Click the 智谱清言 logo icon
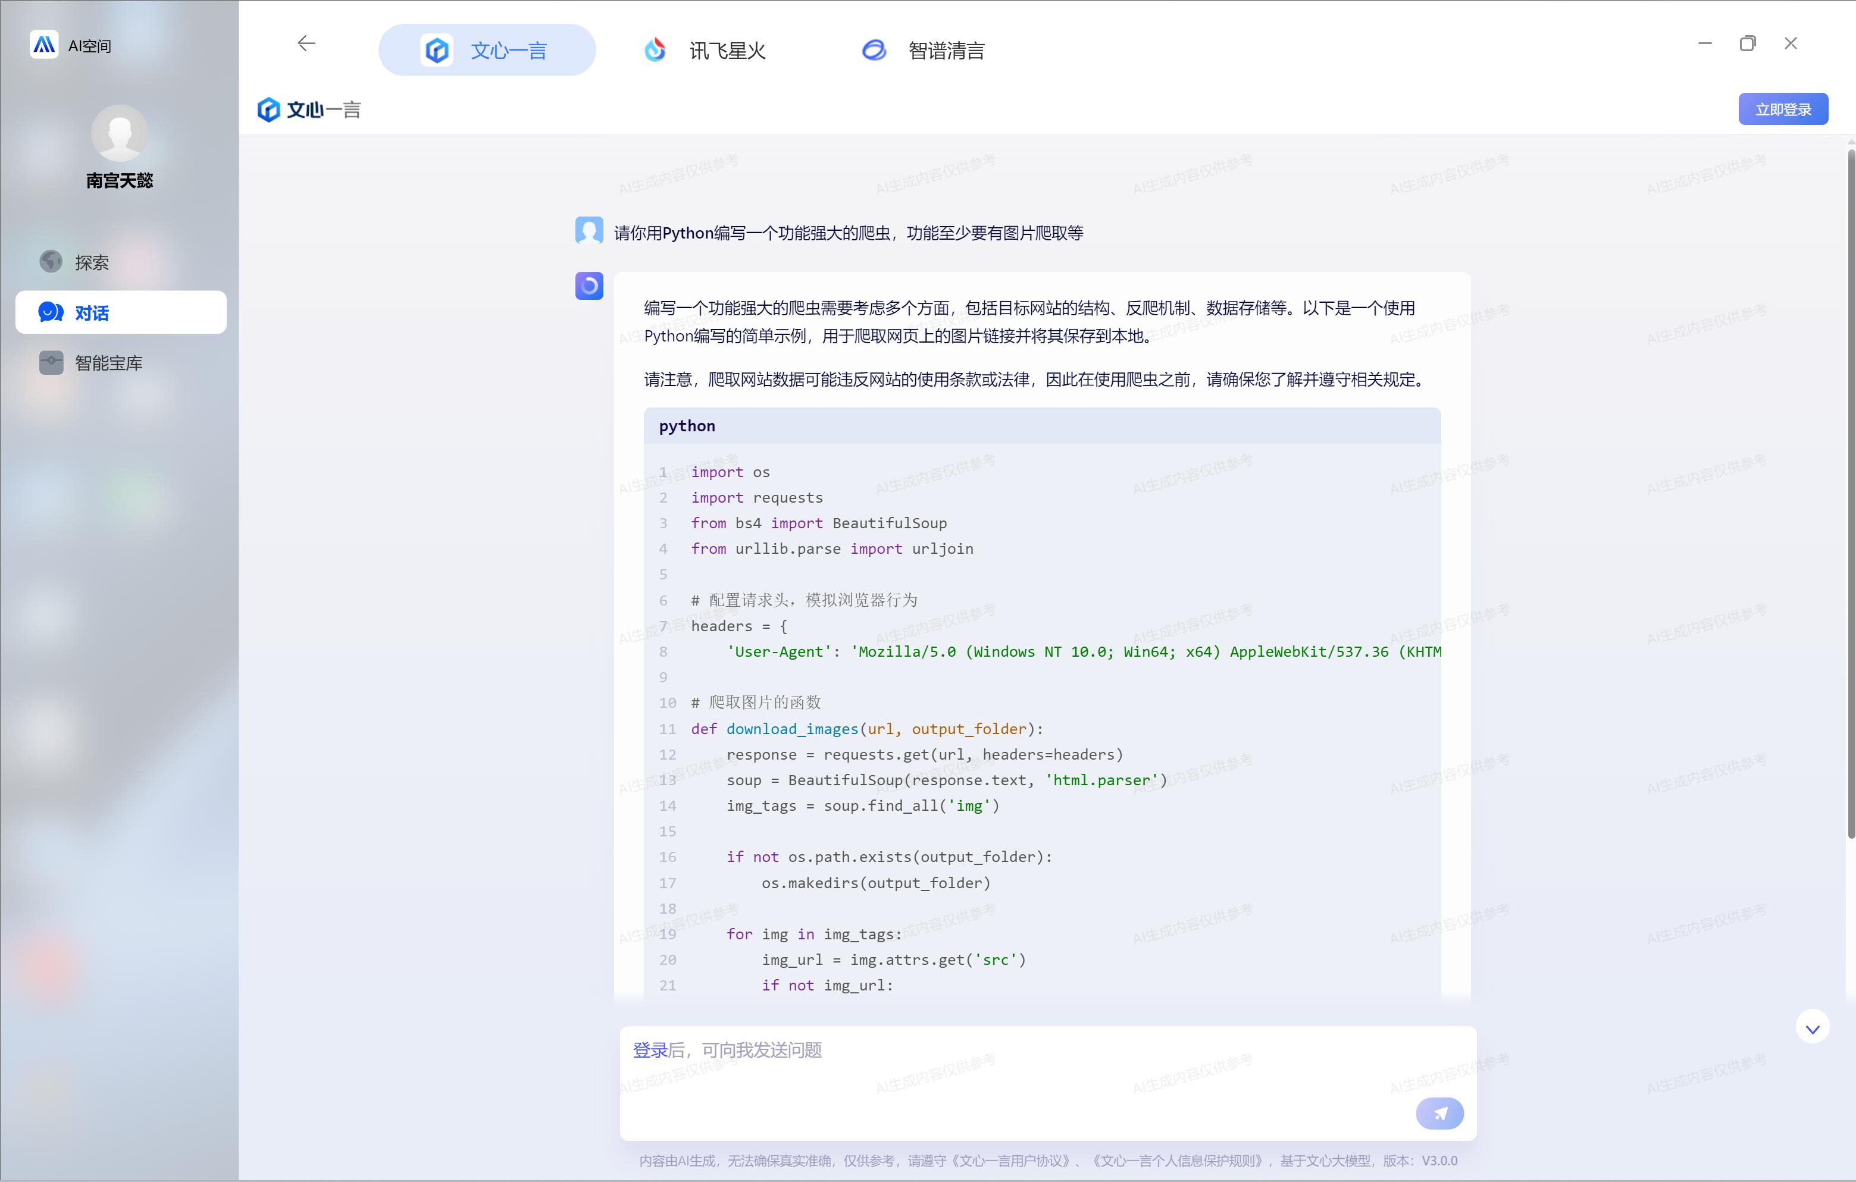Screen dimensions: 1856x1182 coord(874,49)
